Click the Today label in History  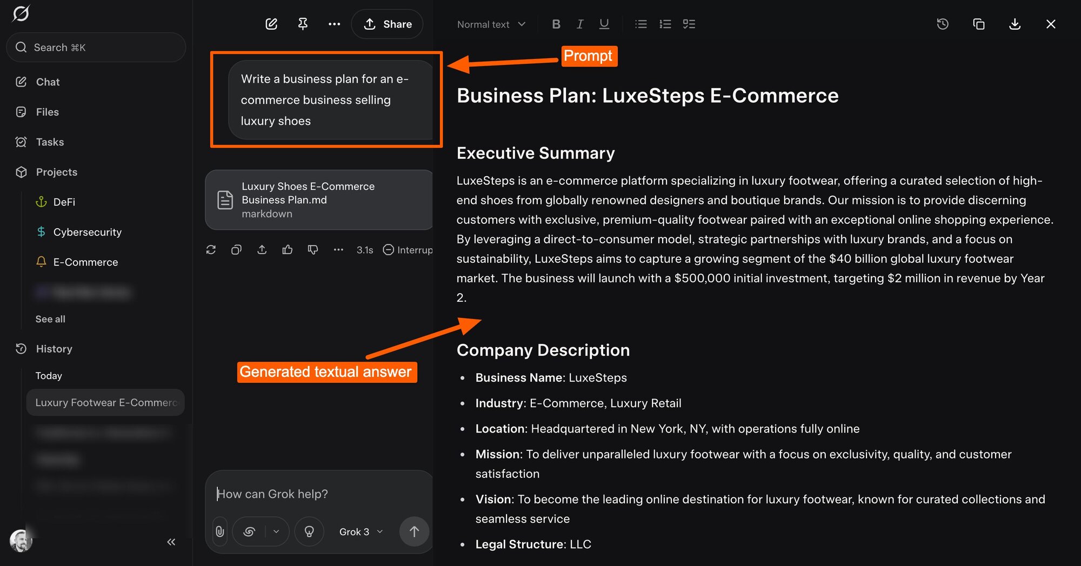49,376
